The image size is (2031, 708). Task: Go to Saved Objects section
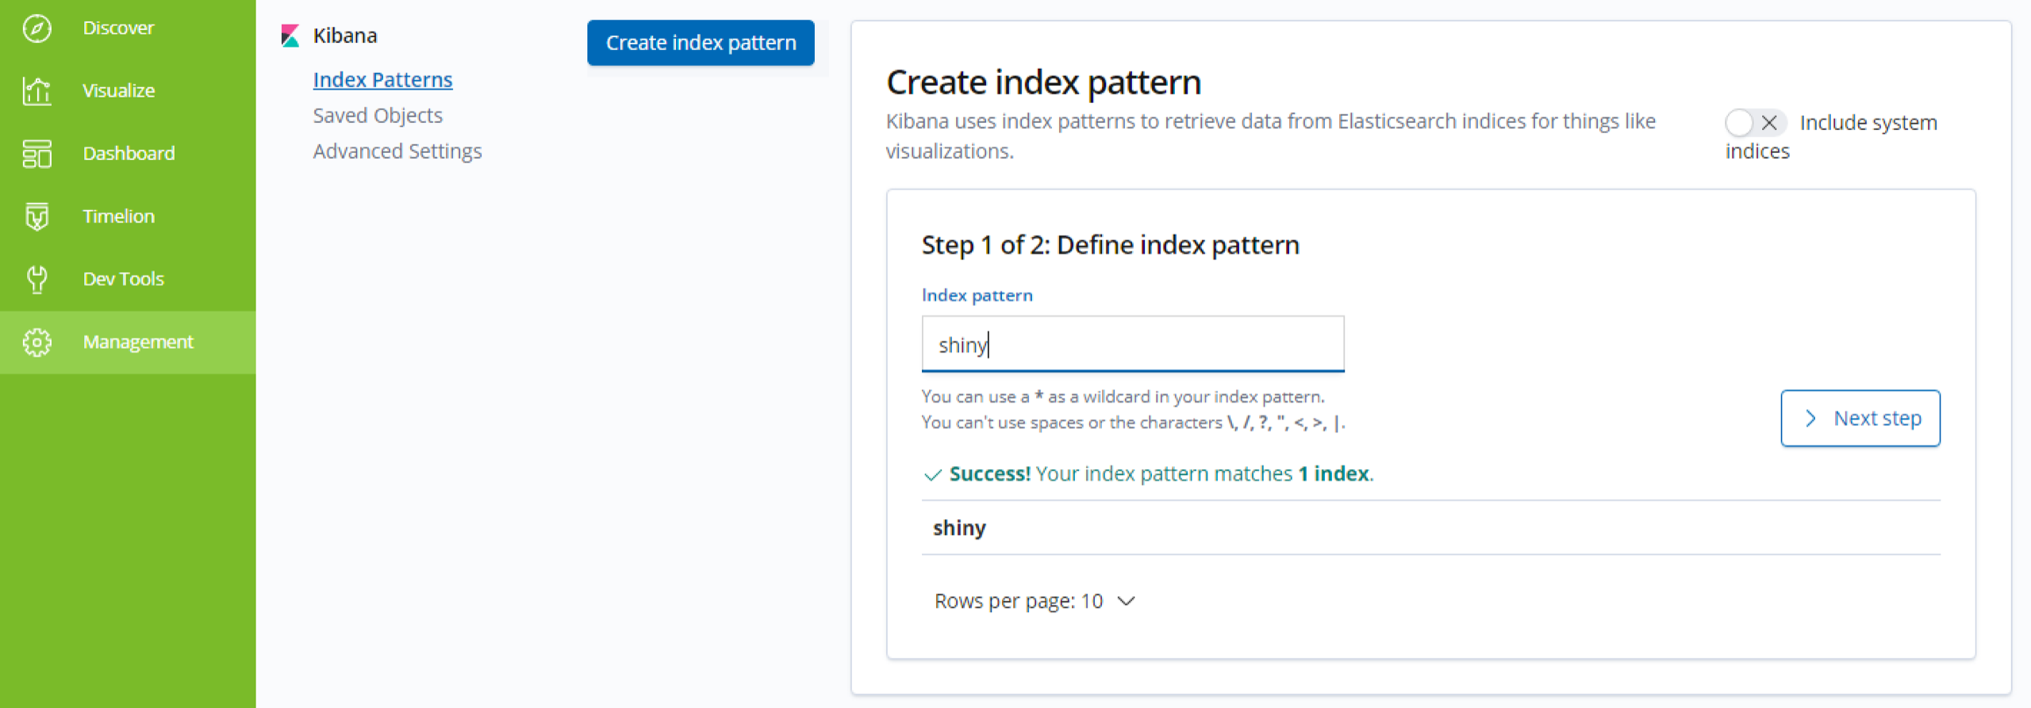(378, 116)
